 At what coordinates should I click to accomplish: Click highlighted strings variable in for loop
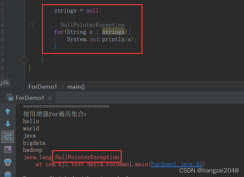[x=113, y=32]
